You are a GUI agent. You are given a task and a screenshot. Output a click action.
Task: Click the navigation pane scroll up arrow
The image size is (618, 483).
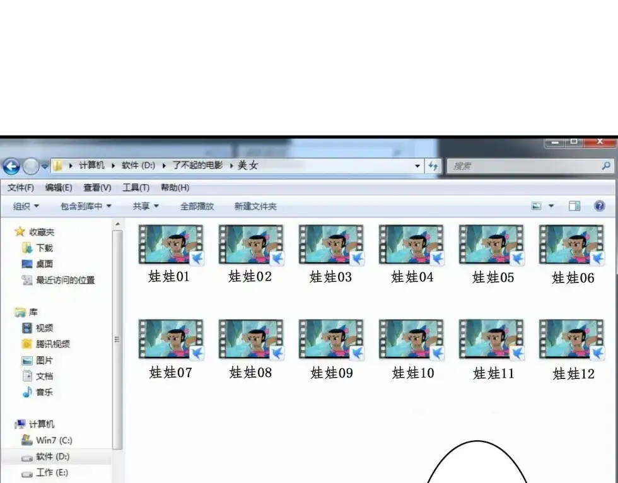(117, 224)
